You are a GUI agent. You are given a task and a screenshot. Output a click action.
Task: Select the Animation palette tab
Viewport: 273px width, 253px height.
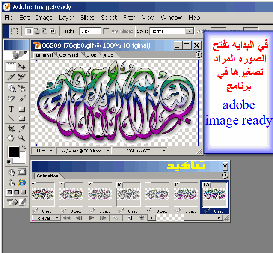point(47,176)
